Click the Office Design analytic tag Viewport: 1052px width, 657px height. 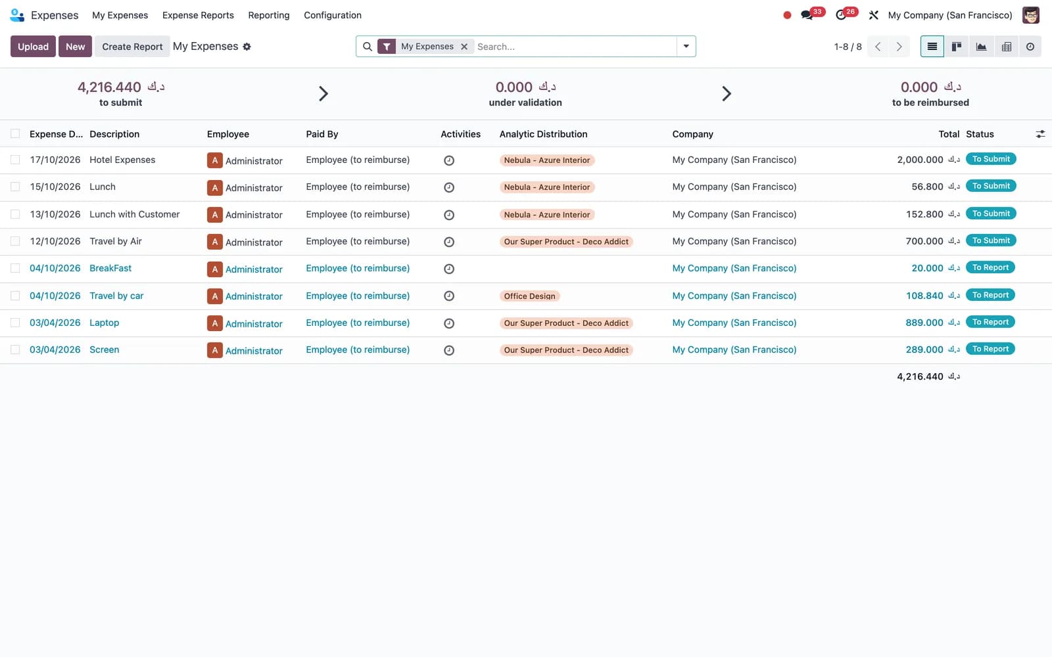click(x=529, y=296)
